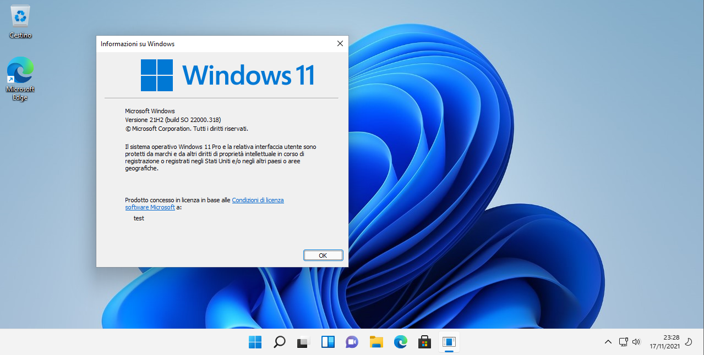
Task: Click the Microsoft Corporation copyright line
Action: (x=187, y=129)
